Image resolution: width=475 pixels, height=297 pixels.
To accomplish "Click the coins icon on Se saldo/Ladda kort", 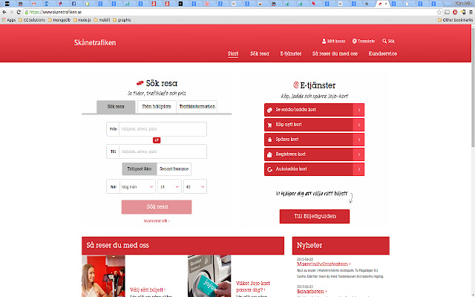I will pyautogui.click(x=269, y=110).
